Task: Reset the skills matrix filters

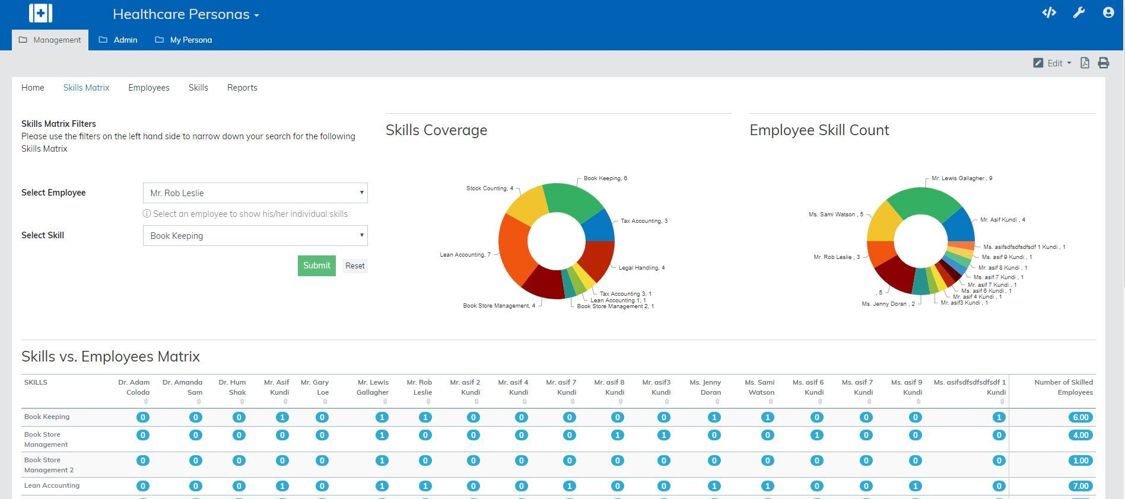Action: (x=355, y=266)
